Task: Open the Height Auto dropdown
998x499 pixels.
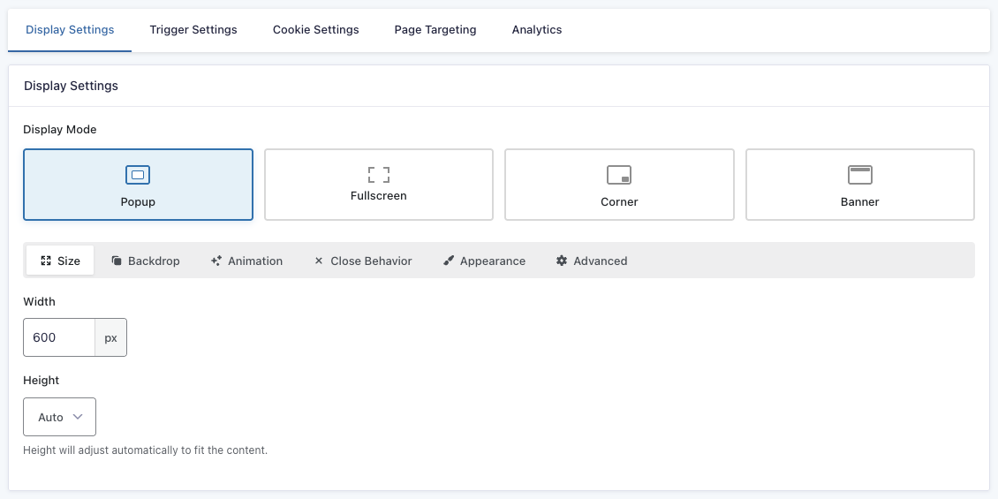Action: (59, 417)
